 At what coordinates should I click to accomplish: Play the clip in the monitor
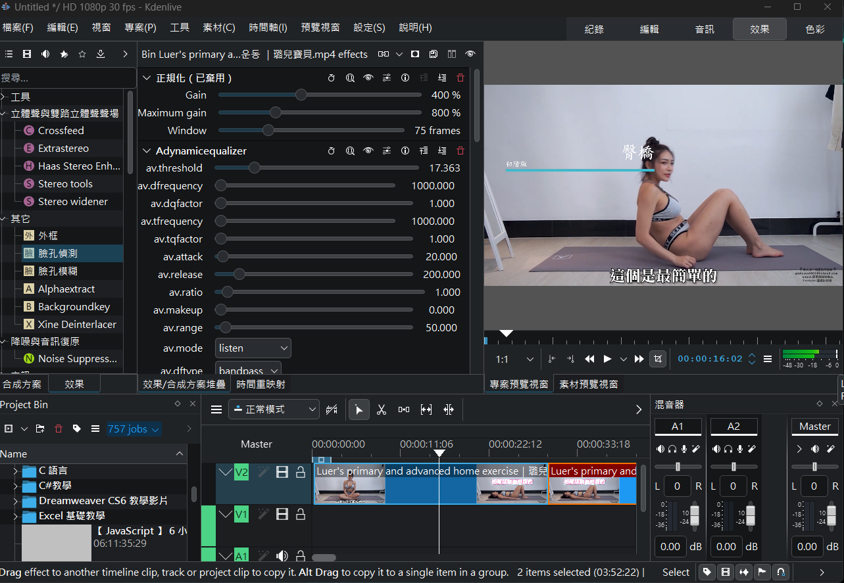(x=608, y=359)
